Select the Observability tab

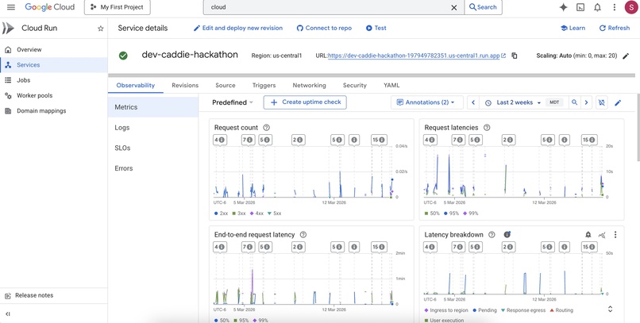point(136,86)
